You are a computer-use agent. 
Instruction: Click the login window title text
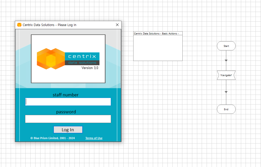pos(49,25)
